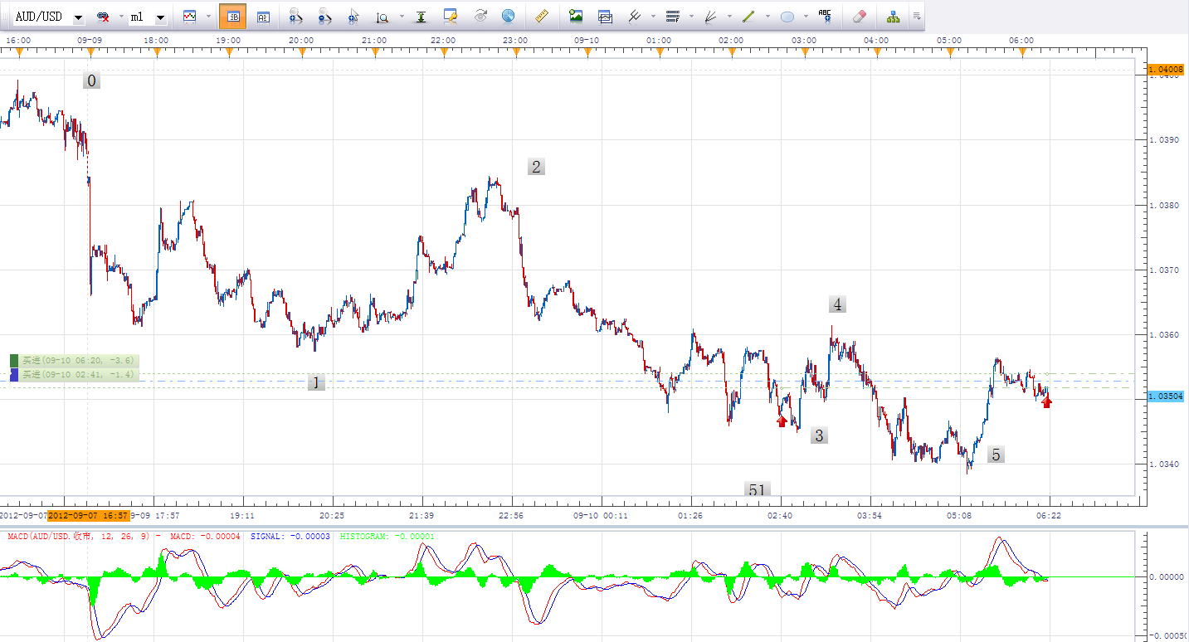This screenshot has height=642, width=1189.
Task: Click the green hierarchy tree icon
Action: [x=893, y=17]
